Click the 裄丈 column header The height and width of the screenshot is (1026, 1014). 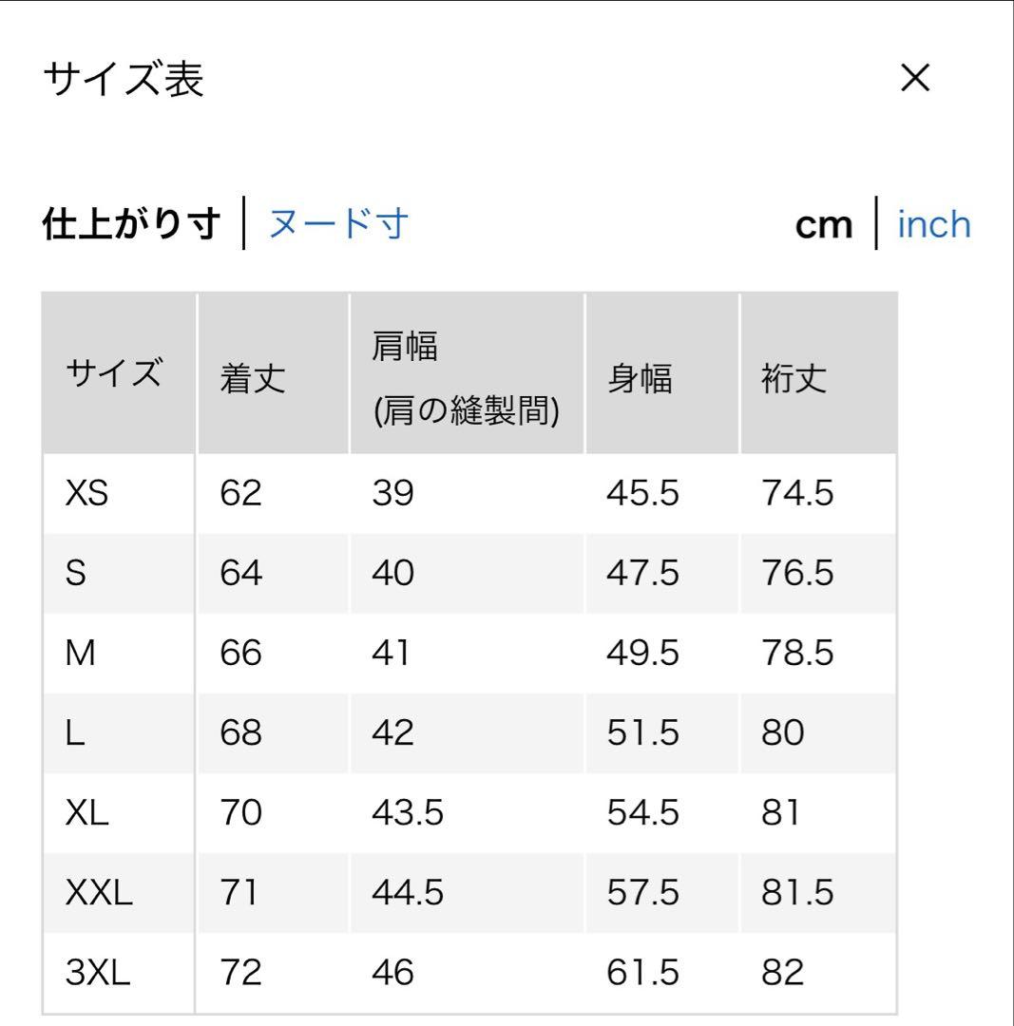[794, 379]
